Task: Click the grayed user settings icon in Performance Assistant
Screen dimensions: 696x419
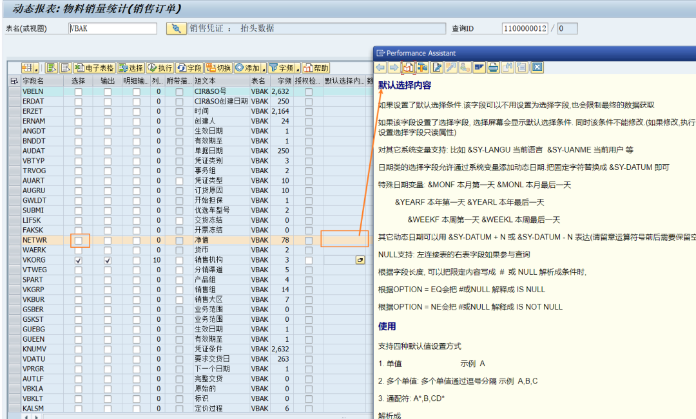Action: click(465, 68)
